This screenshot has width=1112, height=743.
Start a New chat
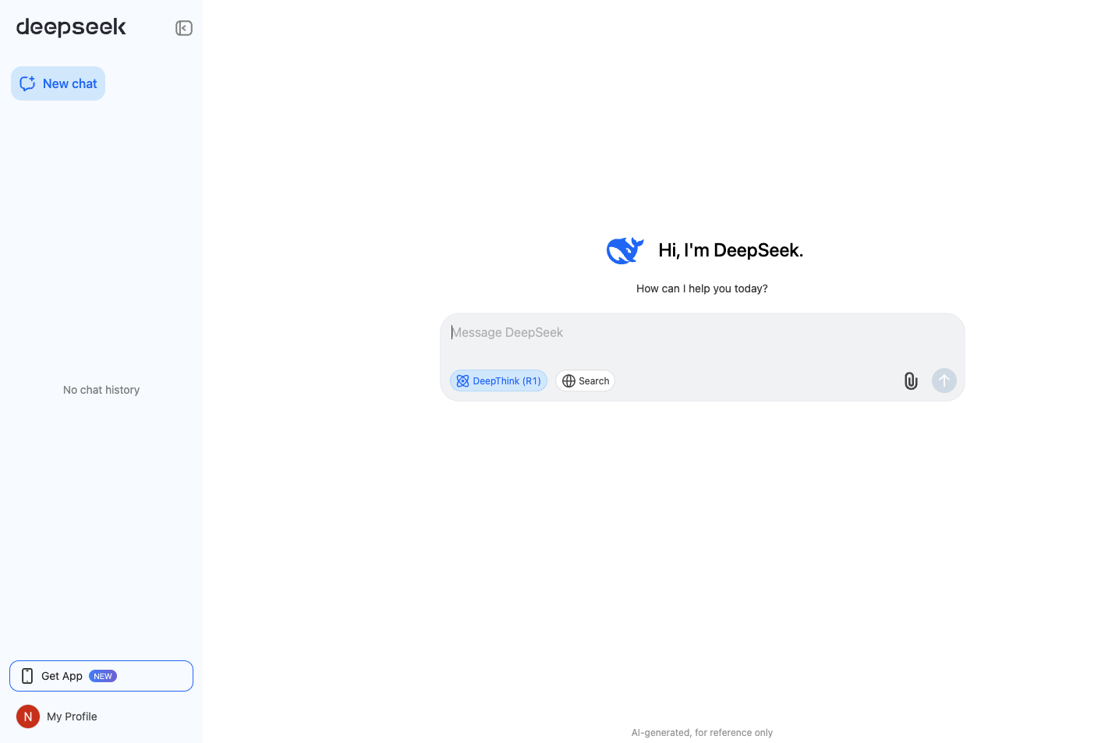click(x=58, y=83)
